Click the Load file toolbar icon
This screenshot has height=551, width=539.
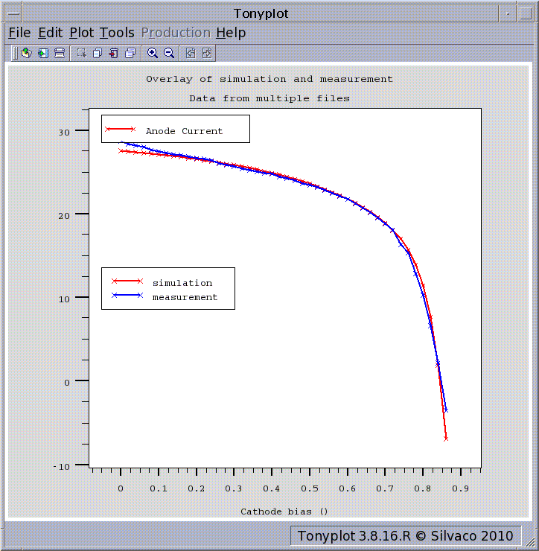[27, 53]
